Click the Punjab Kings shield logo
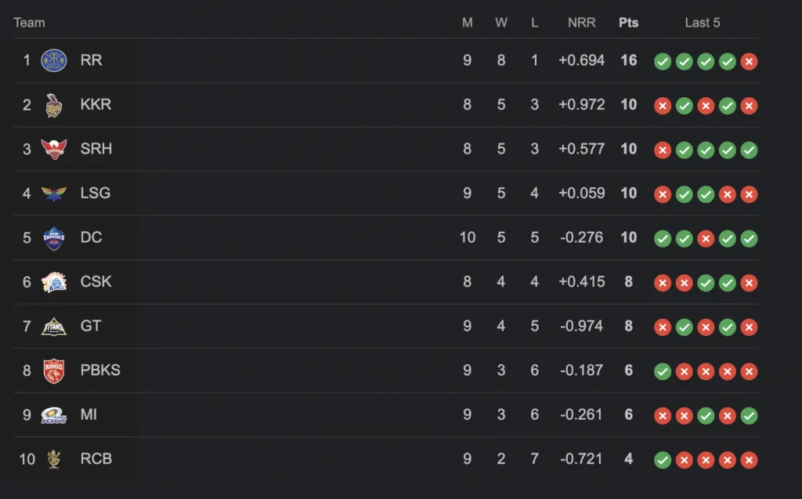Viewport: 802px width, 499px height. (x=54, y=371)
